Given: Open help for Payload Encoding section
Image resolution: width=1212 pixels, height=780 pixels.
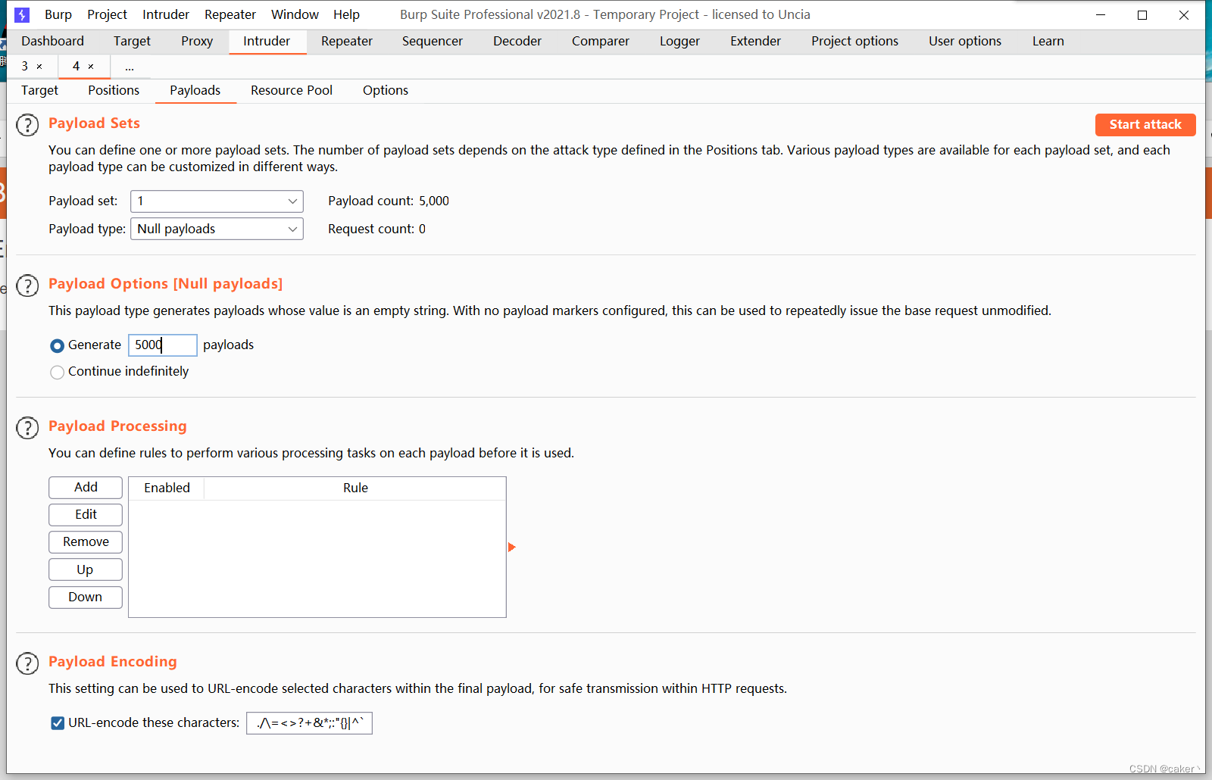Looking at the screenshot, I should coord(27,663).
